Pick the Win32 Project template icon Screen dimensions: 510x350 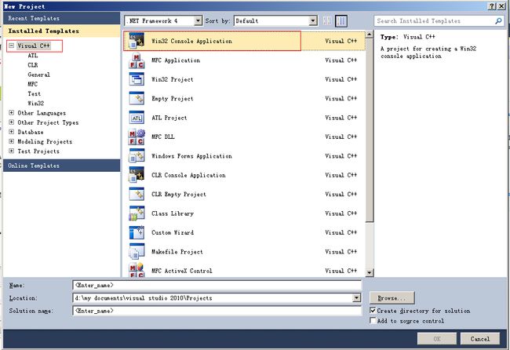[x=137, y=79]
